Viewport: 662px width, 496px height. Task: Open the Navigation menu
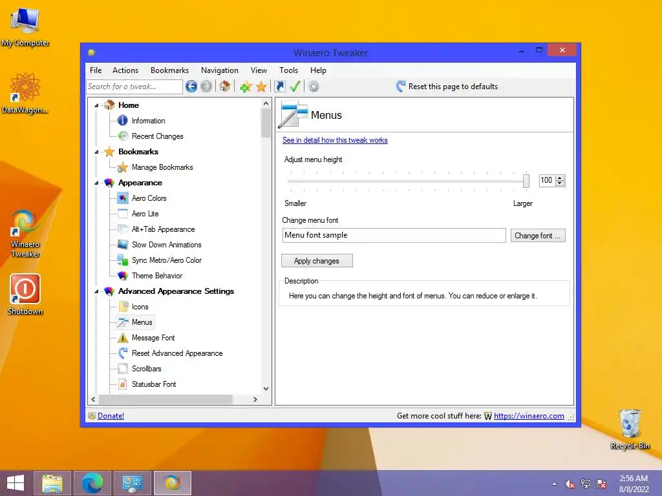[x=220, y=70]
